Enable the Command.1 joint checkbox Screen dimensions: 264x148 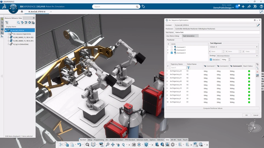(172, 47)
